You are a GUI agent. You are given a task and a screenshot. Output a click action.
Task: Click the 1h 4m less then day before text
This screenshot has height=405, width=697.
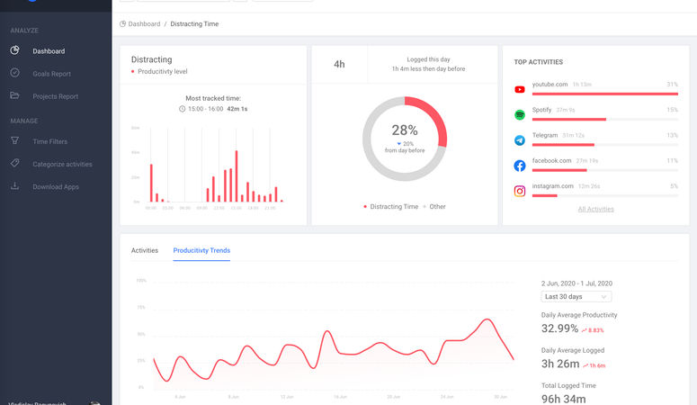pyautogui.click(x=428, y=69)
